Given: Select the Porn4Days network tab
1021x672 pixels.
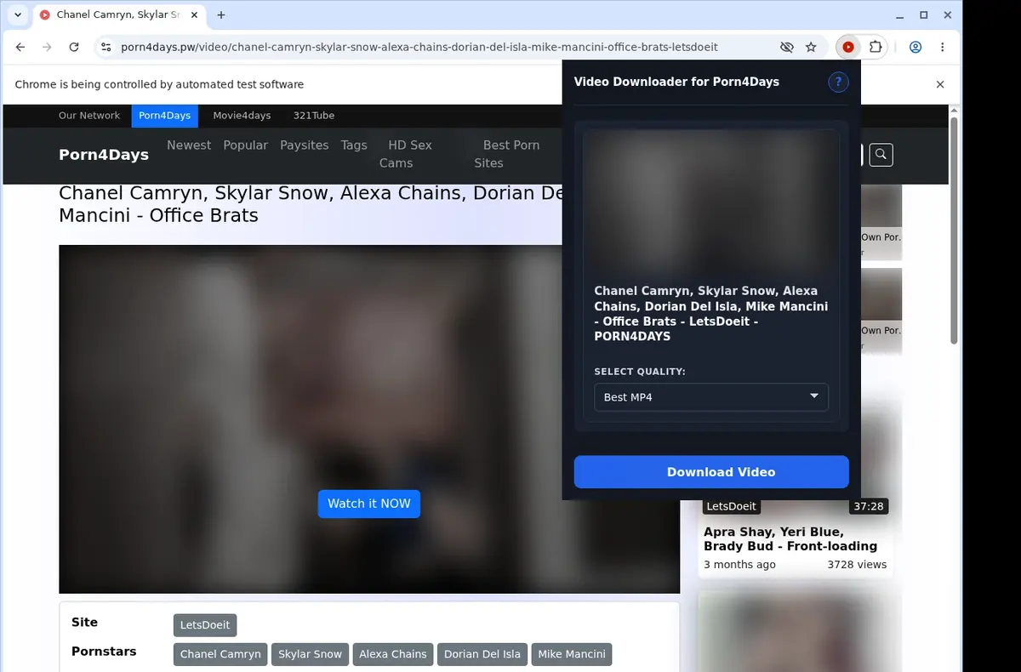Looking at the screenshot, I should [165, 116].
